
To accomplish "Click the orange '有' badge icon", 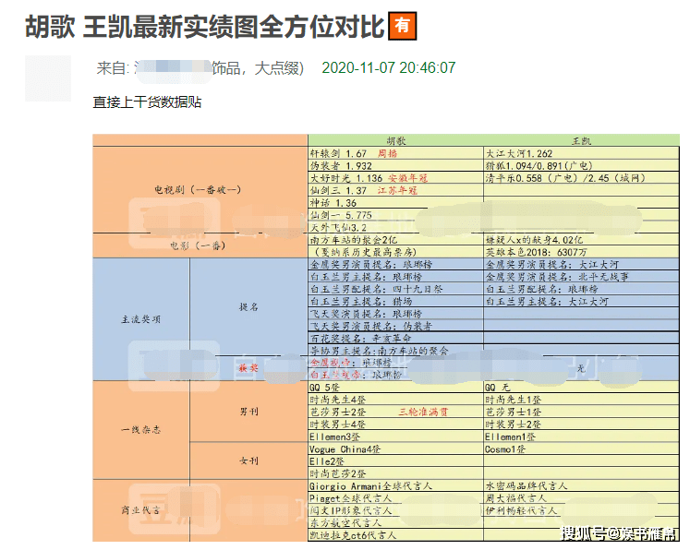I will tap(402, 27).
